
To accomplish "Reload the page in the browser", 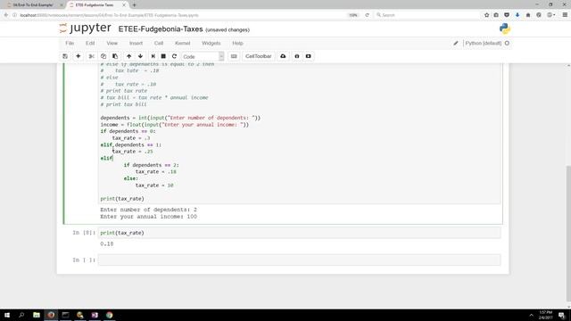I will 367,15.
